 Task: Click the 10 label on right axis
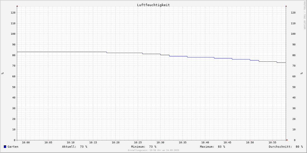tap(294, 130)
